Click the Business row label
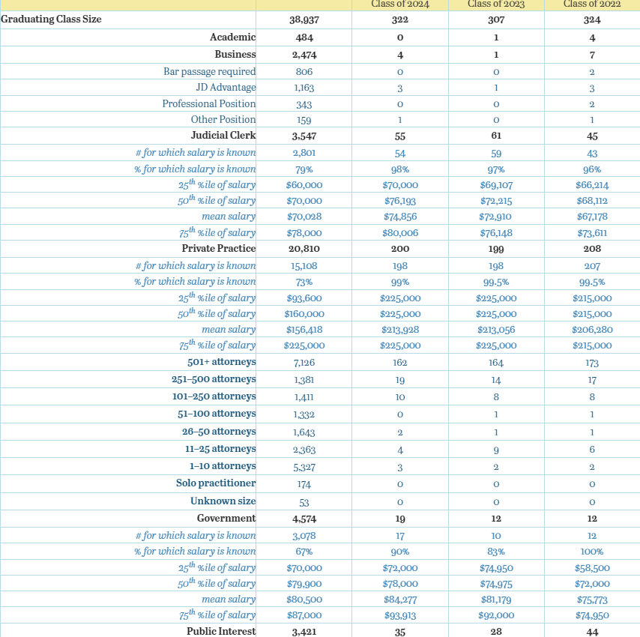The height and width of the screenshot is (637, 640). 235,54
